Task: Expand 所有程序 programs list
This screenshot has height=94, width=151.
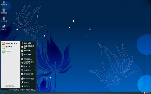Action: [x=11, y=86]
